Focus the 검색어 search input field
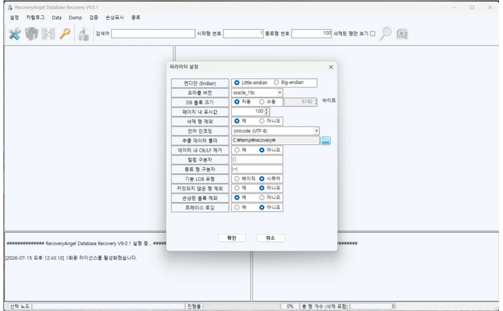Image resolution: width=503 pixels, height=311 pixels. (x=153, y=34)
